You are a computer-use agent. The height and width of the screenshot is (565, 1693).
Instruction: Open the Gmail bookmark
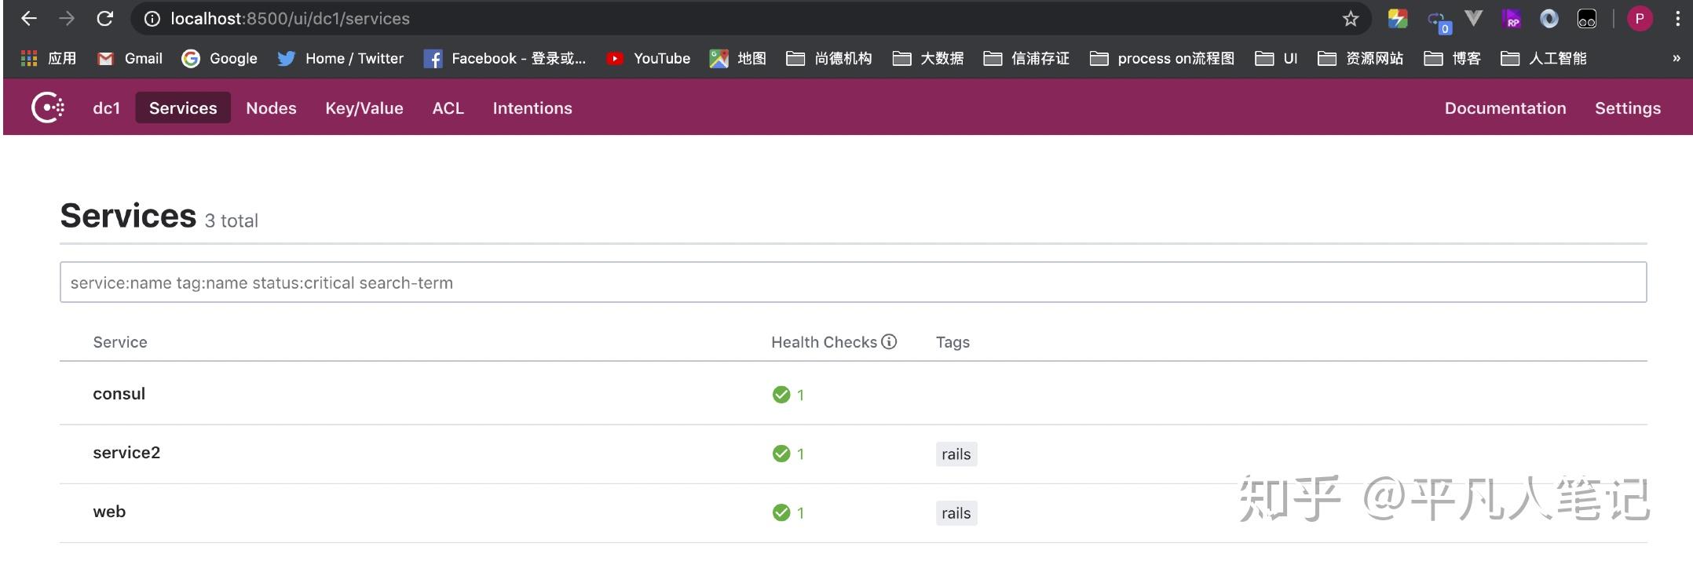pyautogui.click(x=130, y=59)
